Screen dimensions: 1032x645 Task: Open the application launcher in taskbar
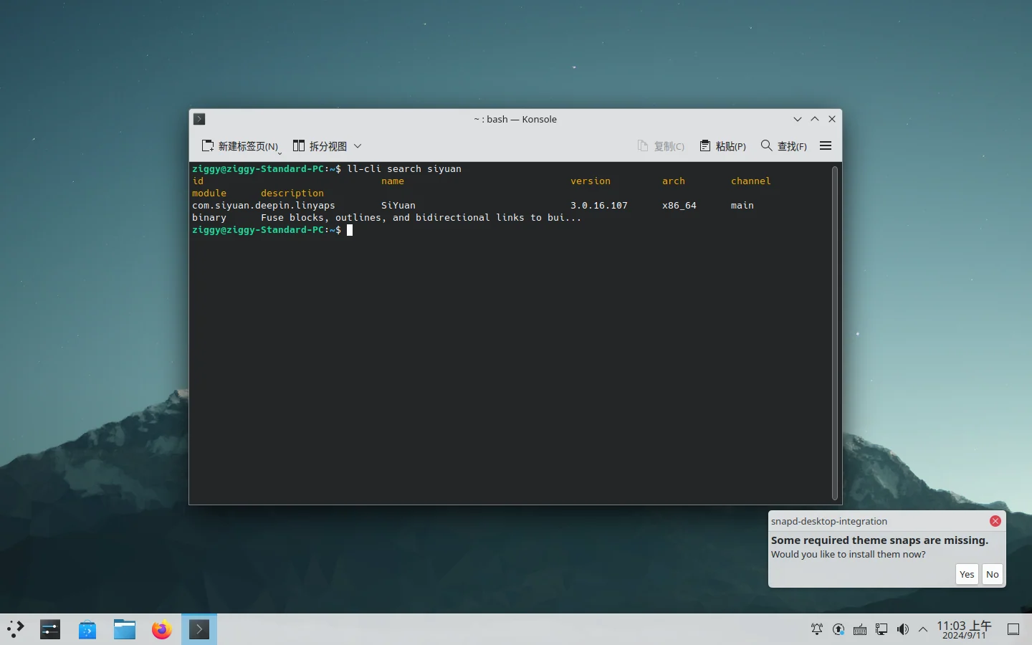pos(16,629)
